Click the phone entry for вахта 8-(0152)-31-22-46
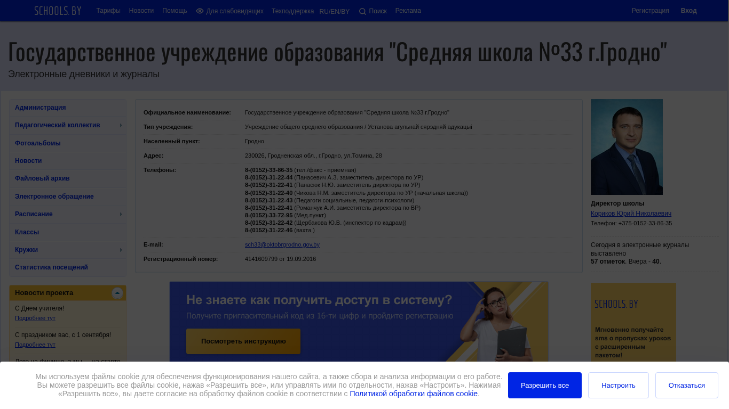Image resolution: width=729 pixels, height=409 pixels. [x=280, y=230]
